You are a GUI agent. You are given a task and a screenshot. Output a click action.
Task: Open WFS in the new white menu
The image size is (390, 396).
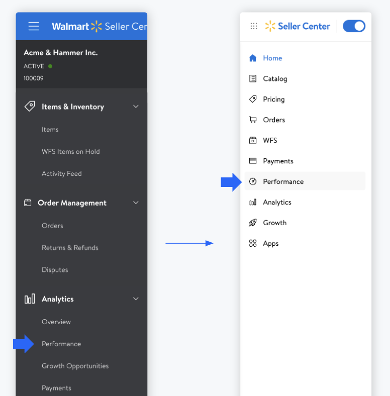click(x=270, y=140)
